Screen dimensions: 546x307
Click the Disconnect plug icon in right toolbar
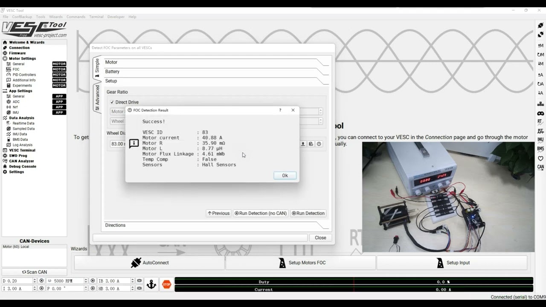coord(540,35)
